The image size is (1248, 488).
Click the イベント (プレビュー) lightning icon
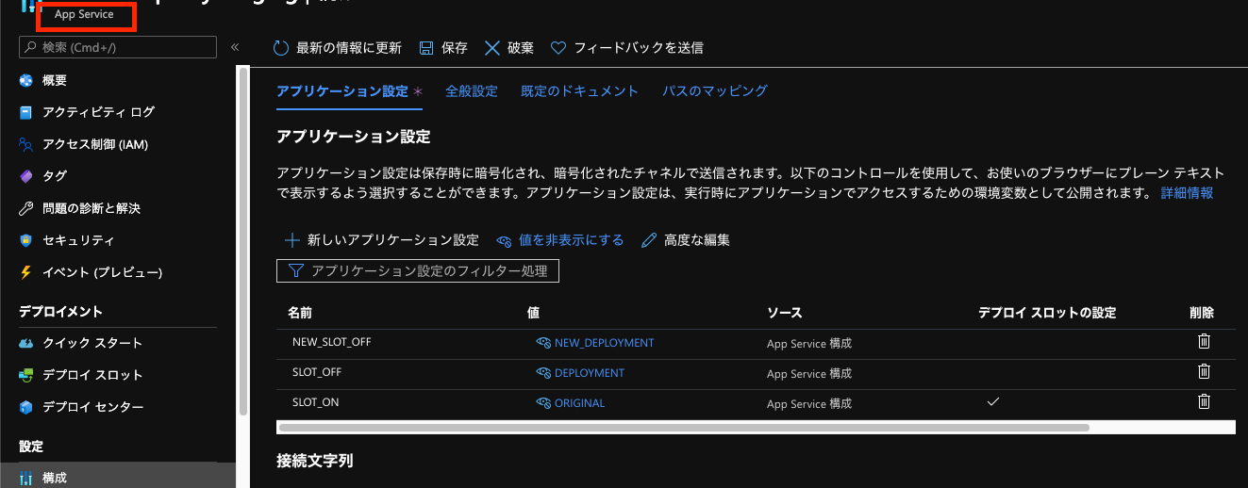pos(26,272)
